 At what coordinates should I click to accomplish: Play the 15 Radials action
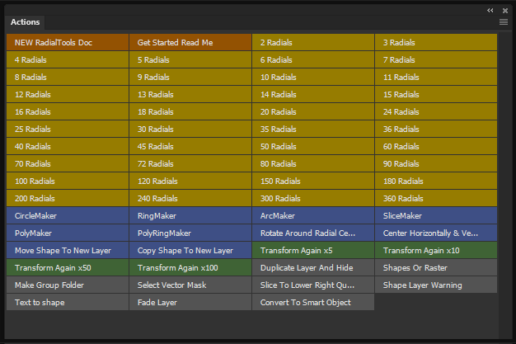(436, 94)
